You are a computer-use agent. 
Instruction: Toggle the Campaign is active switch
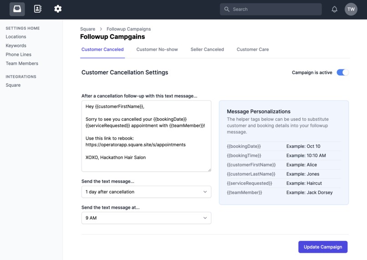pyautogui.click(x=343, y=73)
